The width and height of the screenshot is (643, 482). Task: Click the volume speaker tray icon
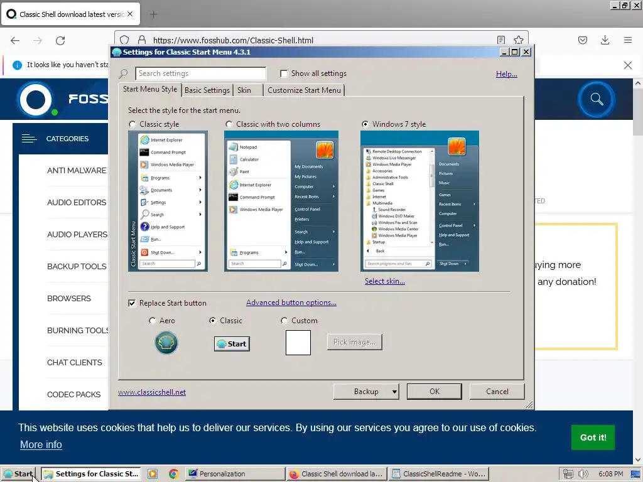(x=583, y=474)
